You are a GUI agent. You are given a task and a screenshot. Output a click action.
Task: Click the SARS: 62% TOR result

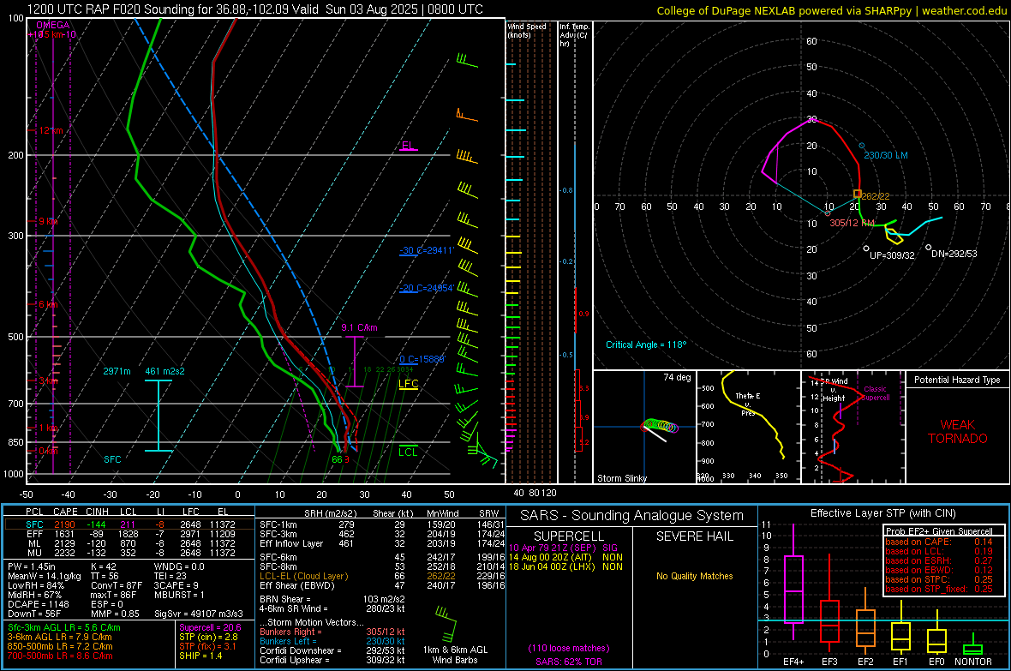pos(569,662)
